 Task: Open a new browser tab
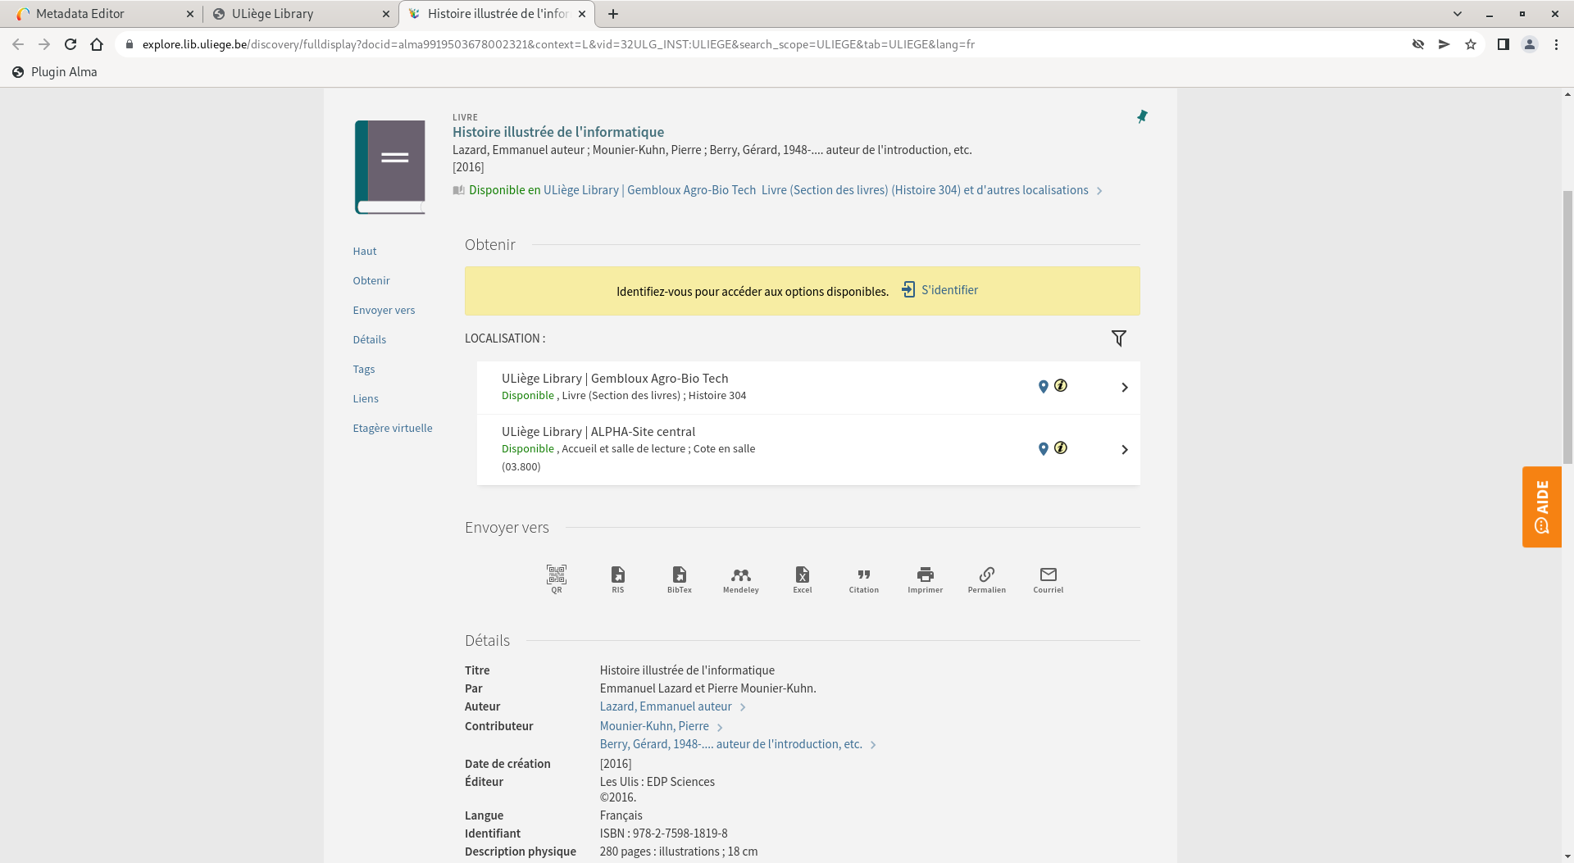pos(613,14)
